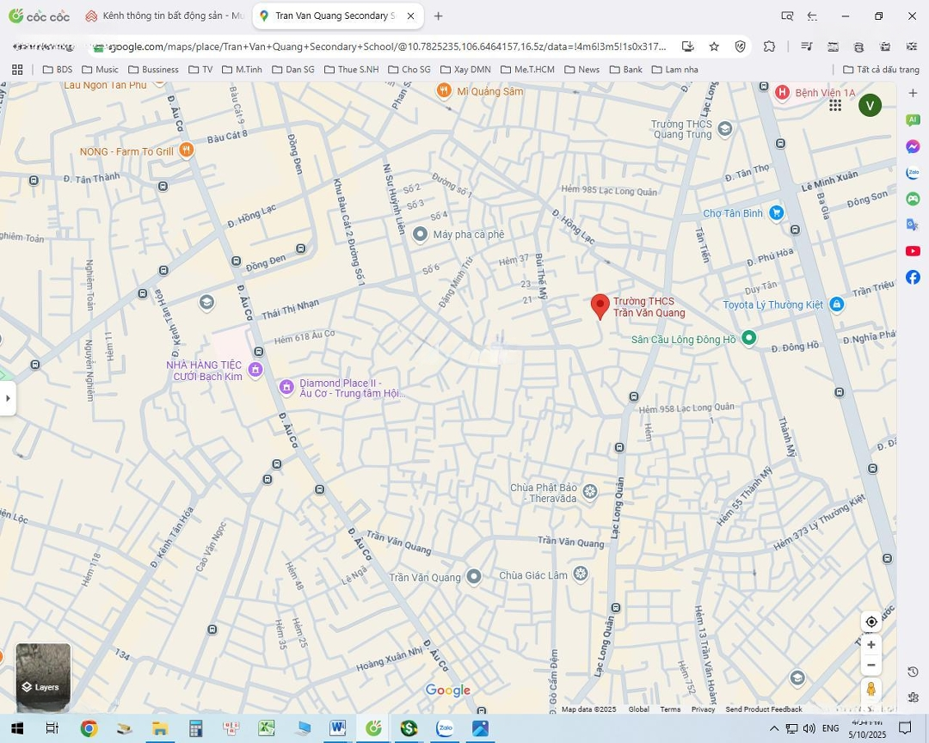The height and width of the screenshot is (743, 929).
Task: Open the Bank bookmarks folder
Action: [625, 70]
